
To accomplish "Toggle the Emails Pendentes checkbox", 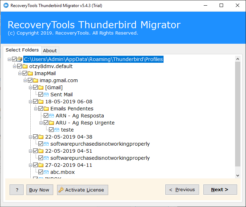I will point(41,109).
